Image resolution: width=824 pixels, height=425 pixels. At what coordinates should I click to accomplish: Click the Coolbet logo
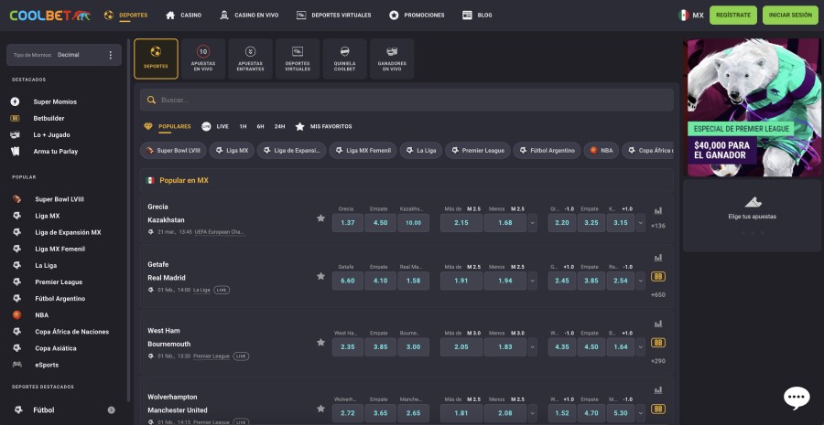[x=50, y=16]
